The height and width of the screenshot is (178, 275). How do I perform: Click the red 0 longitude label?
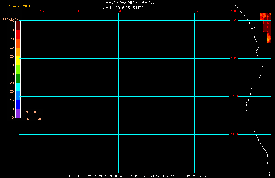156,11
